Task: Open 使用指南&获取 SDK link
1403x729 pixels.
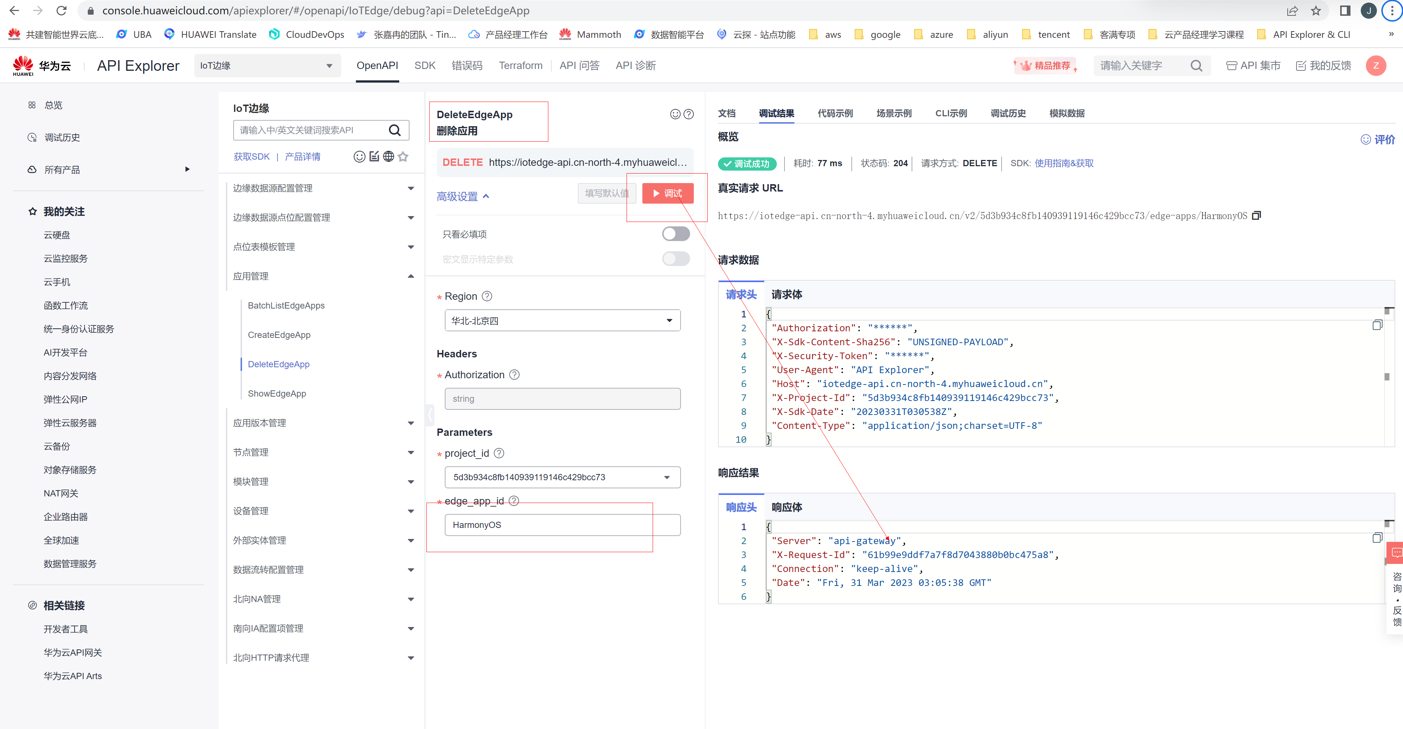Action: (1064, 163)
